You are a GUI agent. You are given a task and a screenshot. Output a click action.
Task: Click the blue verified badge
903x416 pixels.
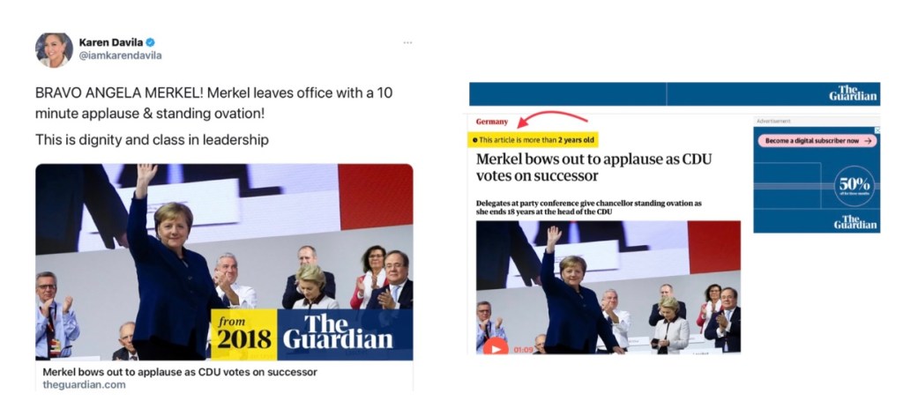tap(150, 42)
